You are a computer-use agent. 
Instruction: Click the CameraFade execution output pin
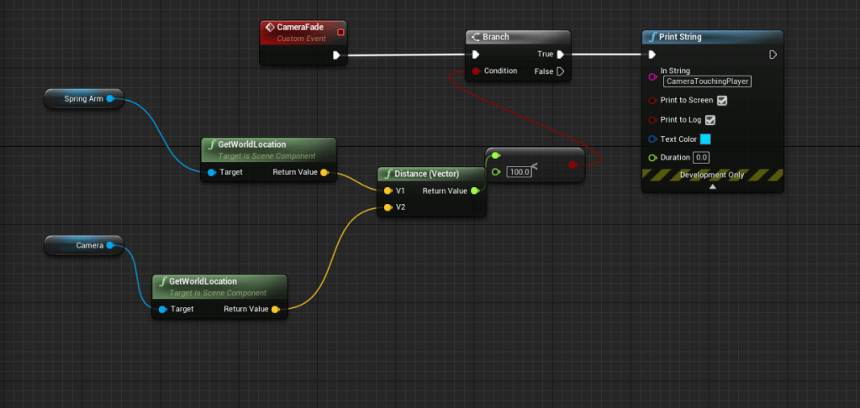[x=336, y=55]
